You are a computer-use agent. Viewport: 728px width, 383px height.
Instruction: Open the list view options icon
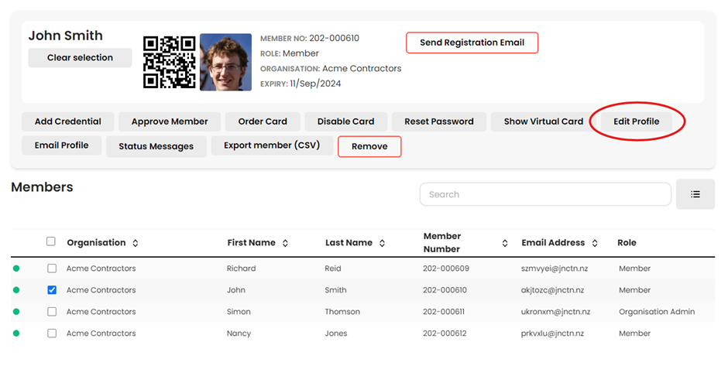(x=695, y=194)
